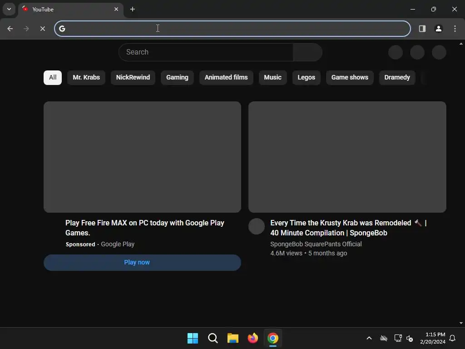Open the Play Free Fire MAX ad title
The height and width of the screenshot is (349, 465).
tap(145, 228)
